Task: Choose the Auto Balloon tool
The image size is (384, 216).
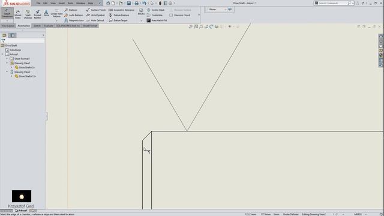Action: pyautogui.click(x=73, y=15)
